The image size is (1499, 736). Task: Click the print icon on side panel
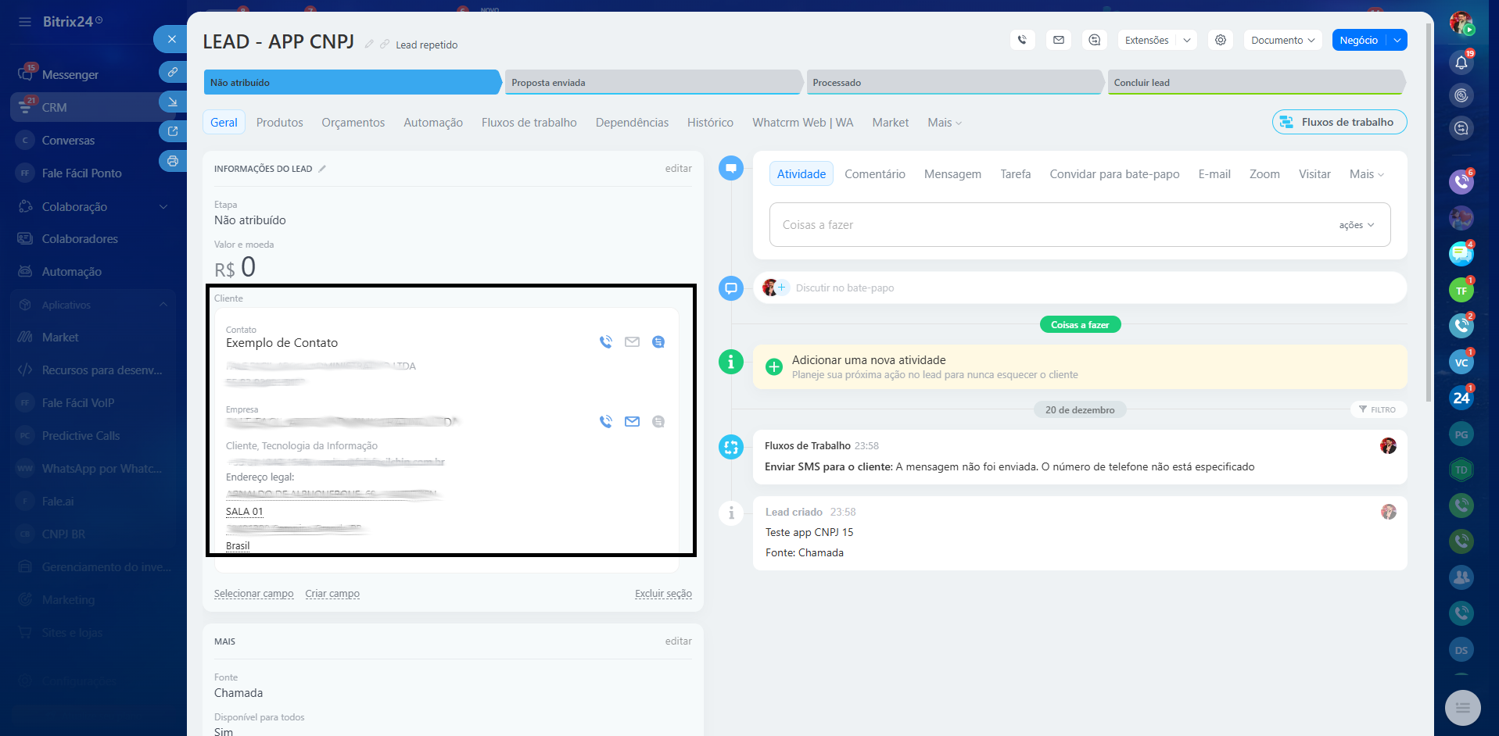click(172, 161)
